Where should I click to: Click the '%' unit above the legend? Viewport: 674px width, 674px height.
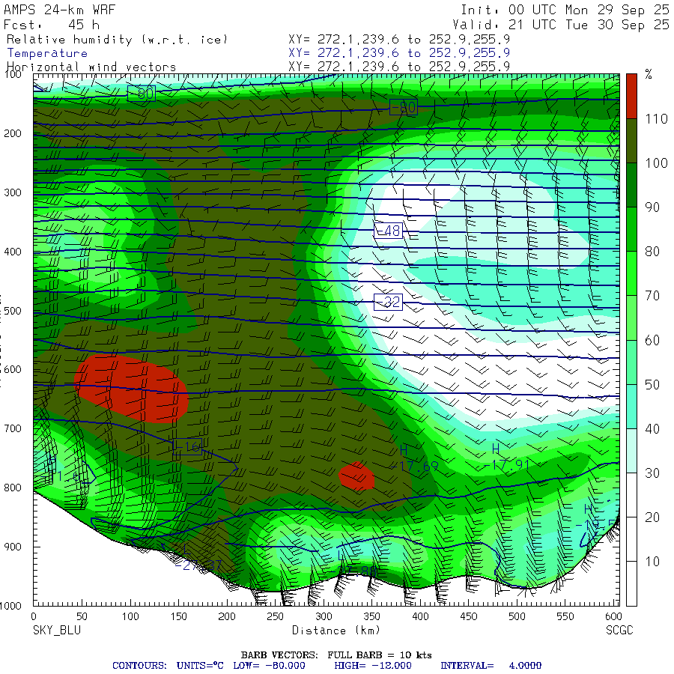pyautogui.click(x=649, y=74)
